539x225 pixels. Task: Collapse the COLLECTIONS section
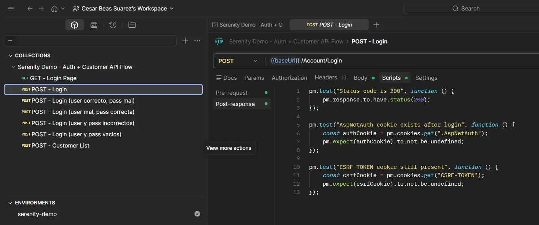[10, 55]
